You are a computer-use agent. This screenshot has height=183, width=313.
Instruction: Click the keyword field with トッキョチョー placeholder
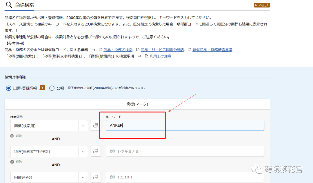point(185,151)
